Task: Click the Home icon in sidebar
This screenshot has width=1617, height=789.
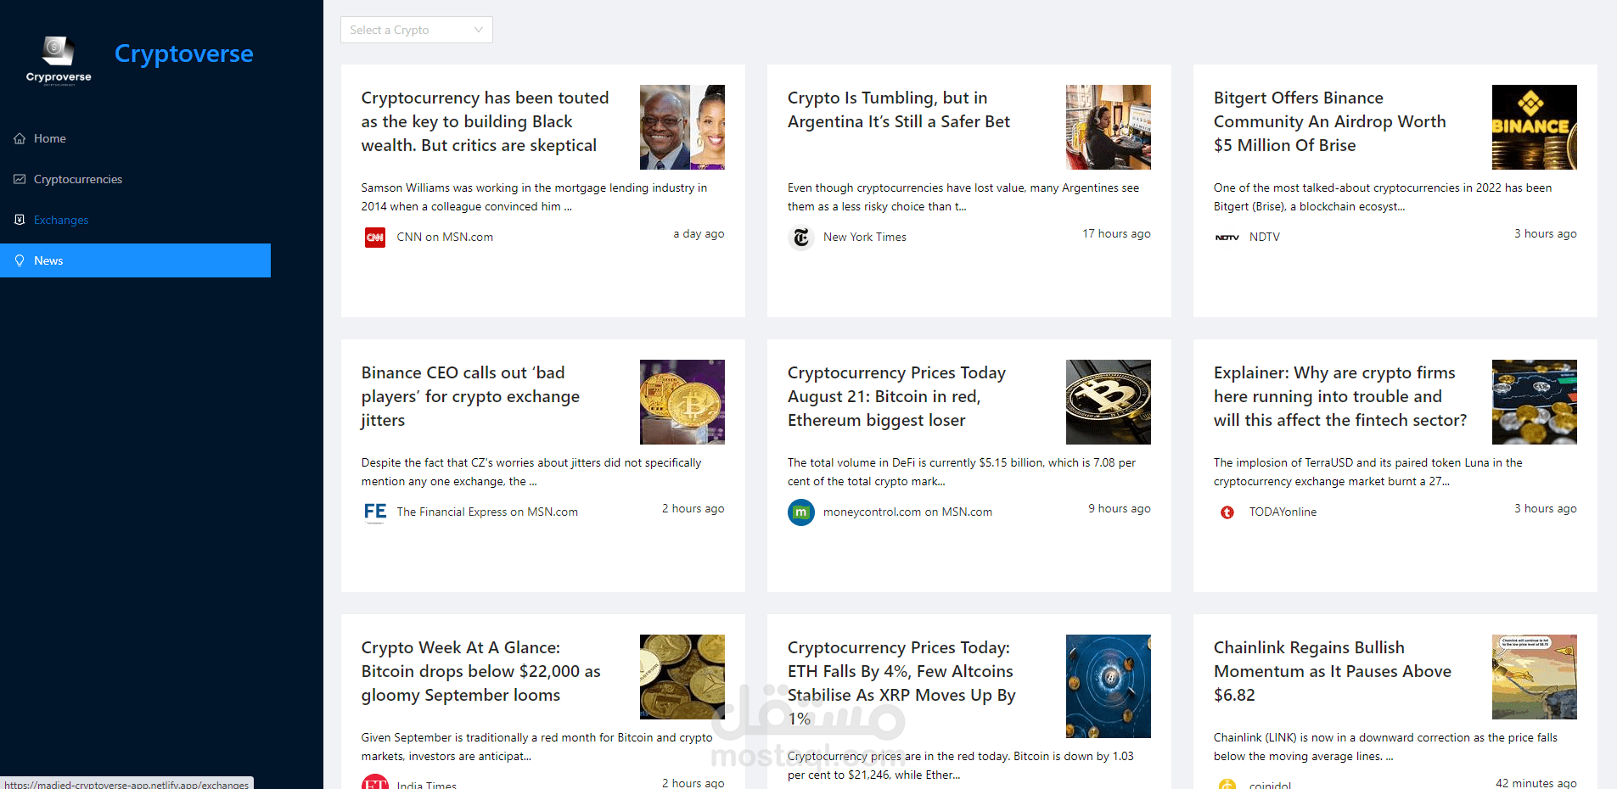Action: 20,138
